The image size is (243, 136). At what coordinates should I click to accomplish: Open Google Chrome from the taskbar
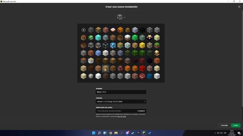pos(110,133)
